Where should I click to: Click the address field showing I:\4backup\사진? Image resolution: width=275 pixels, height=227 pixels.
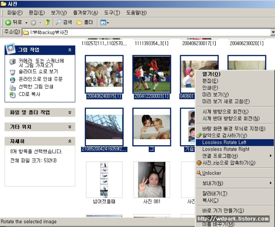click(147, 33)
